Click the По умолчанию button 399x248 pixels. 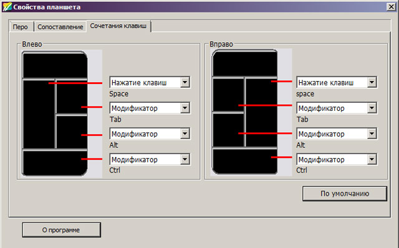pos(345,194)
